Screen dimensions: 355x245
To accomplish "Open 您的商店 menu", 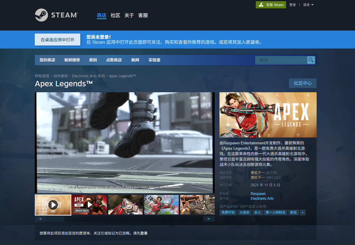I will [47, 60].
